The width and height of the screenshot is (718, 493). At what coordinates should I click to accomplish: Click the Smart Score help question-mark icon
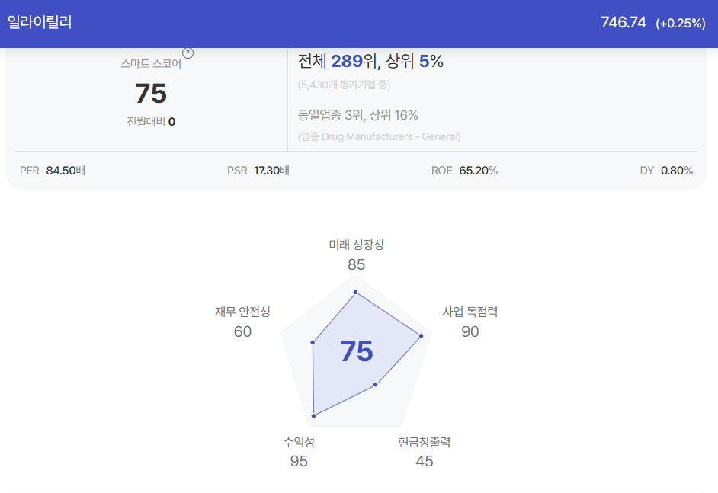pyautogui.click(x=188, y=53)
